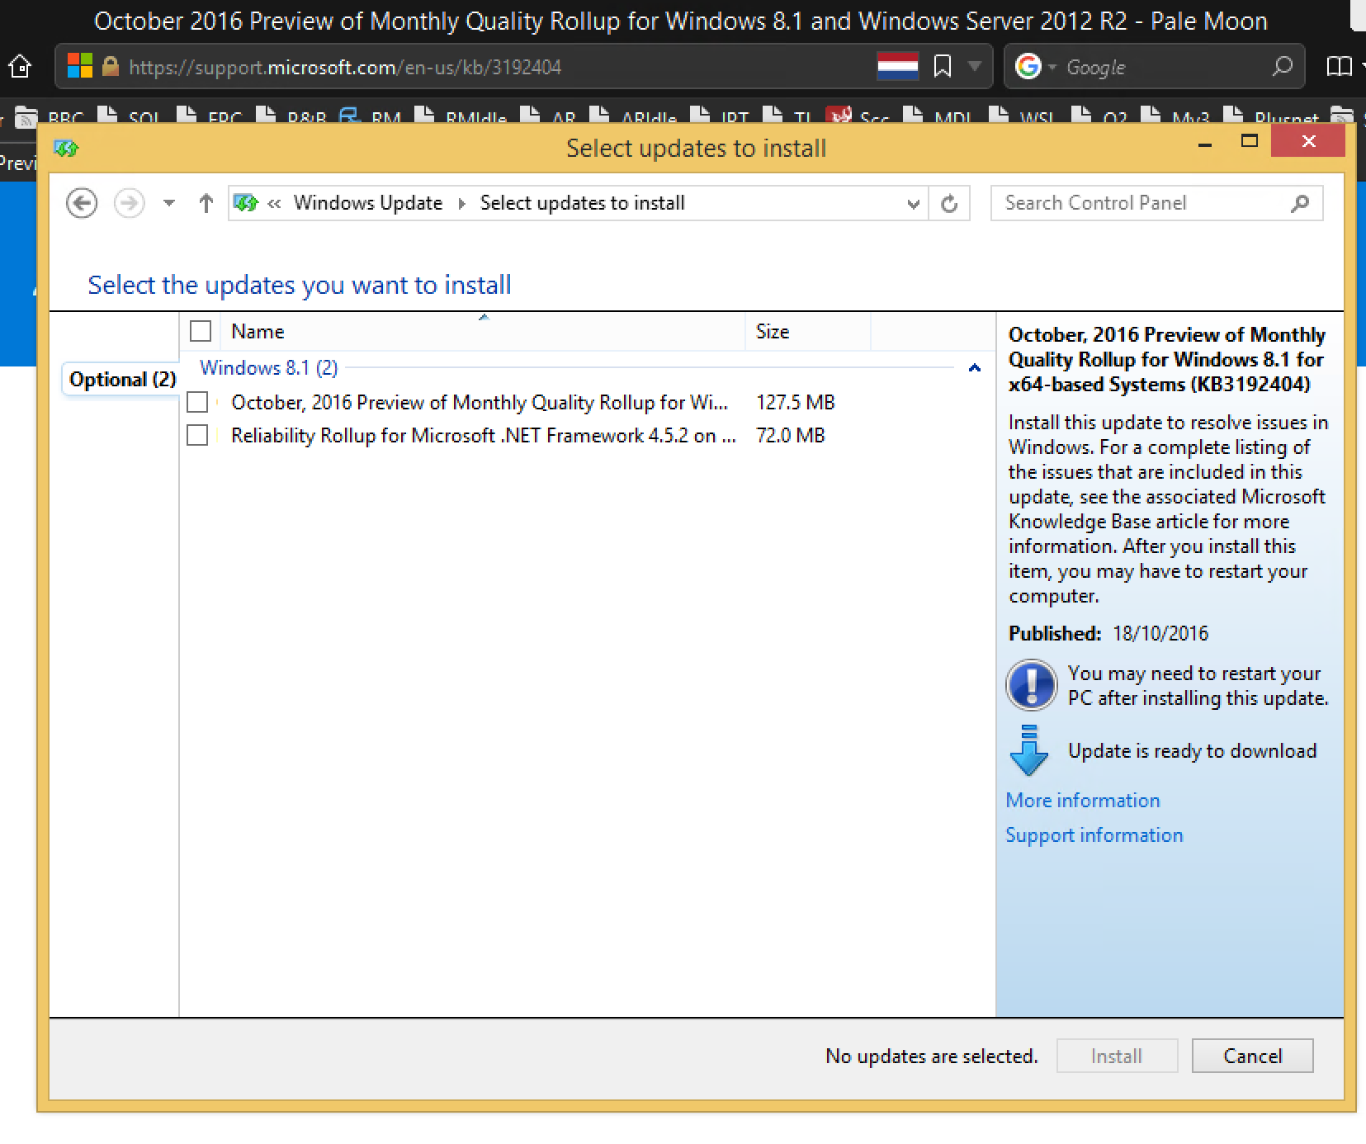Click the padlock security icon in the URL bar

click(111, 66)
